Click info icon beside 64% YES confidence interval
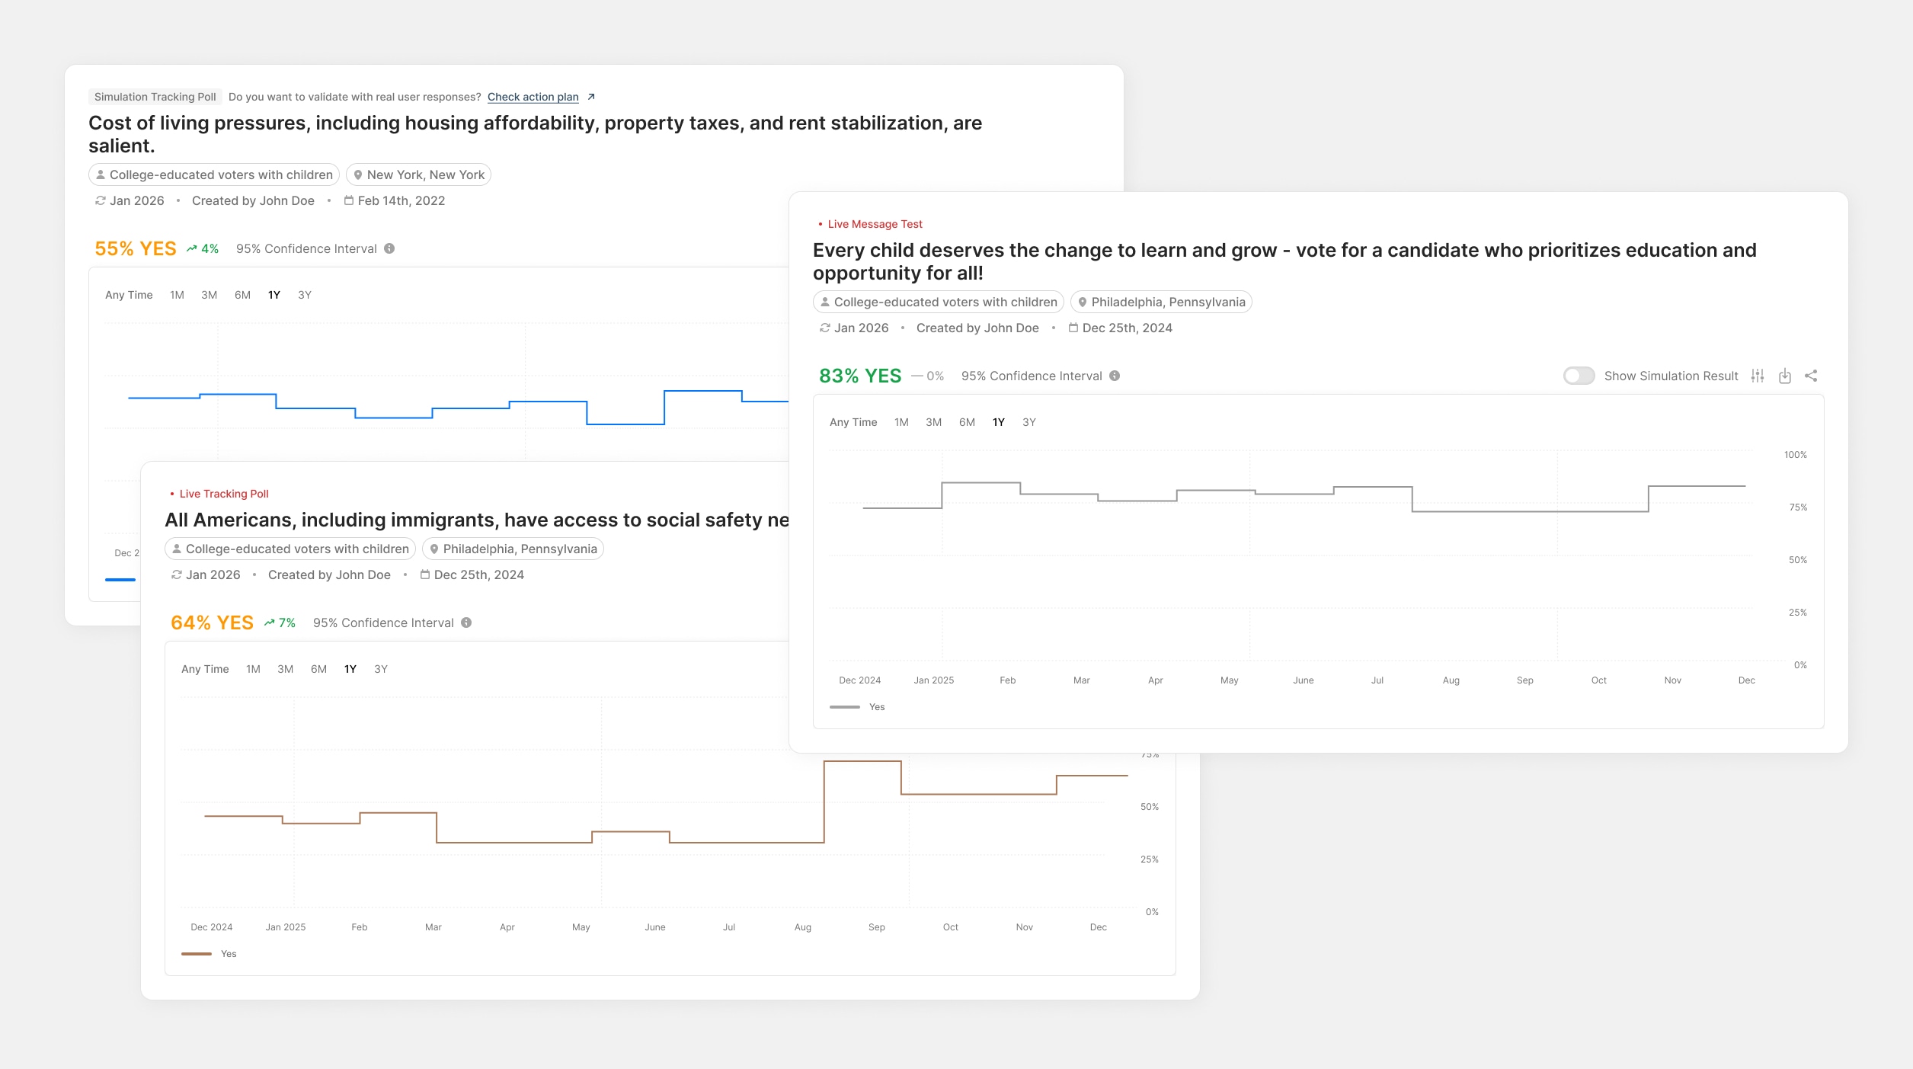 tap(466, 623)
